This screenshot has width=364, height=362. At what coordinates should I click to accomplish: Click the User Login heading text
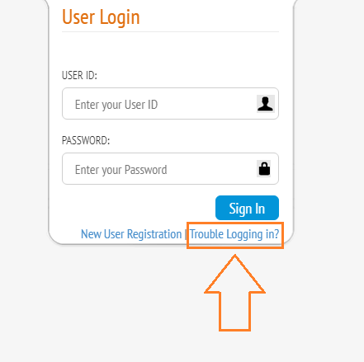tap(101, 17)
